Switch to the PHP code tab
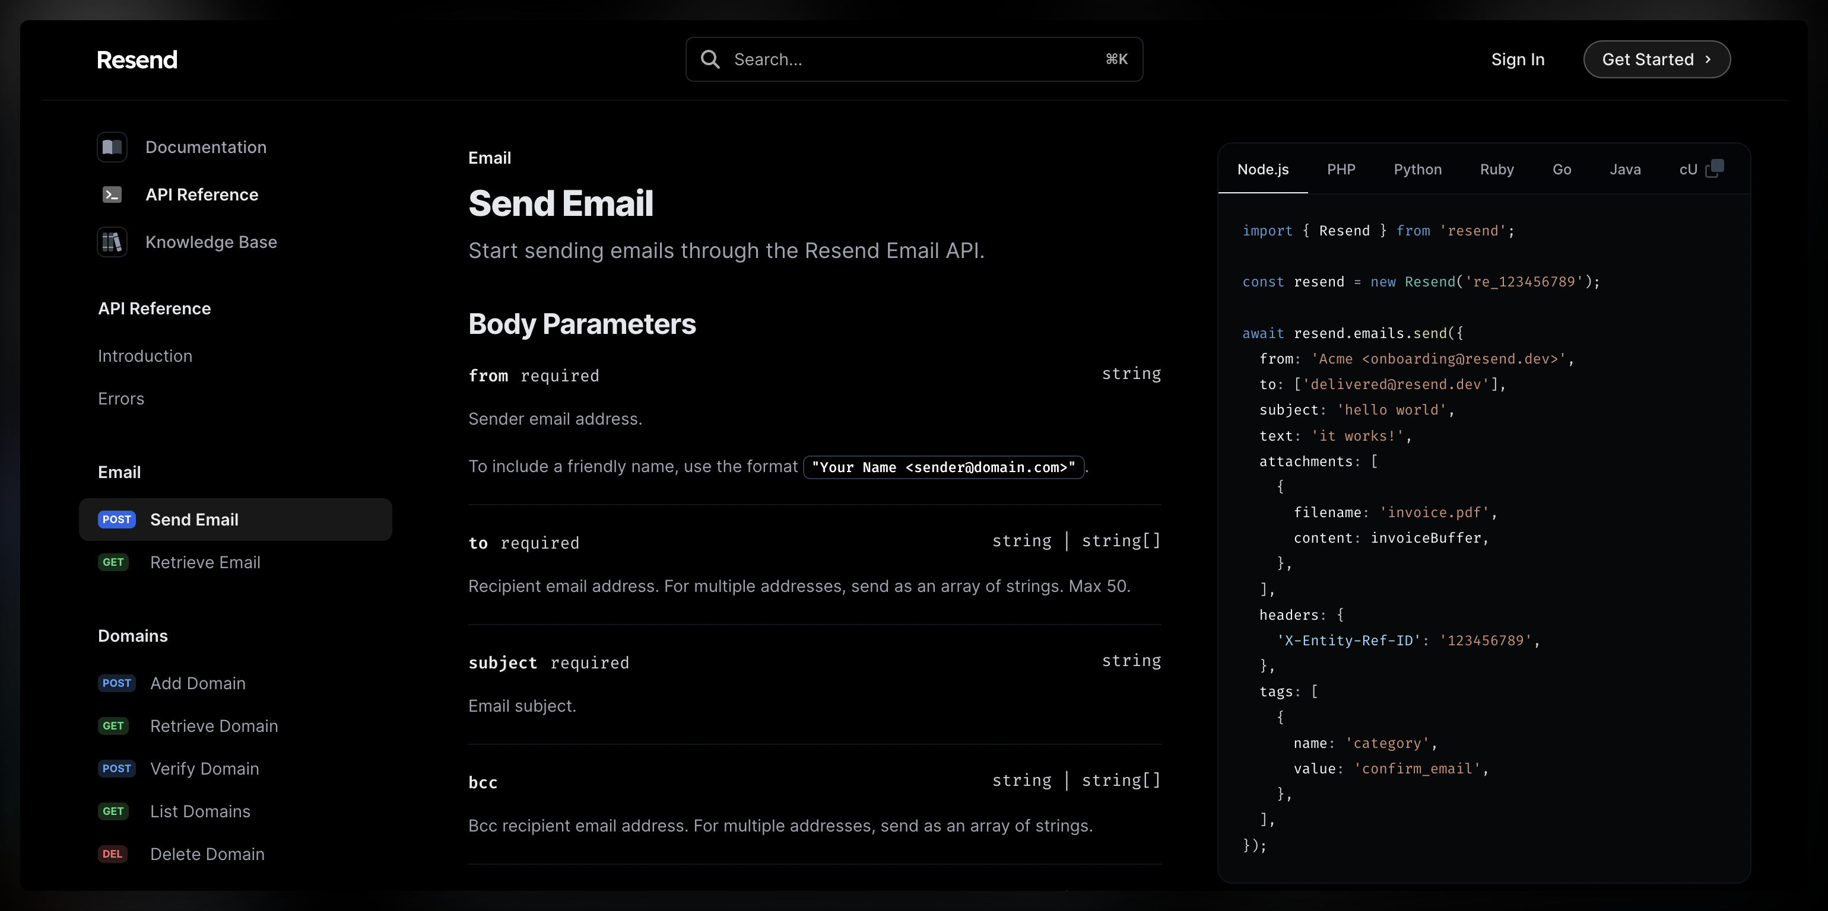 point(1341,170)
